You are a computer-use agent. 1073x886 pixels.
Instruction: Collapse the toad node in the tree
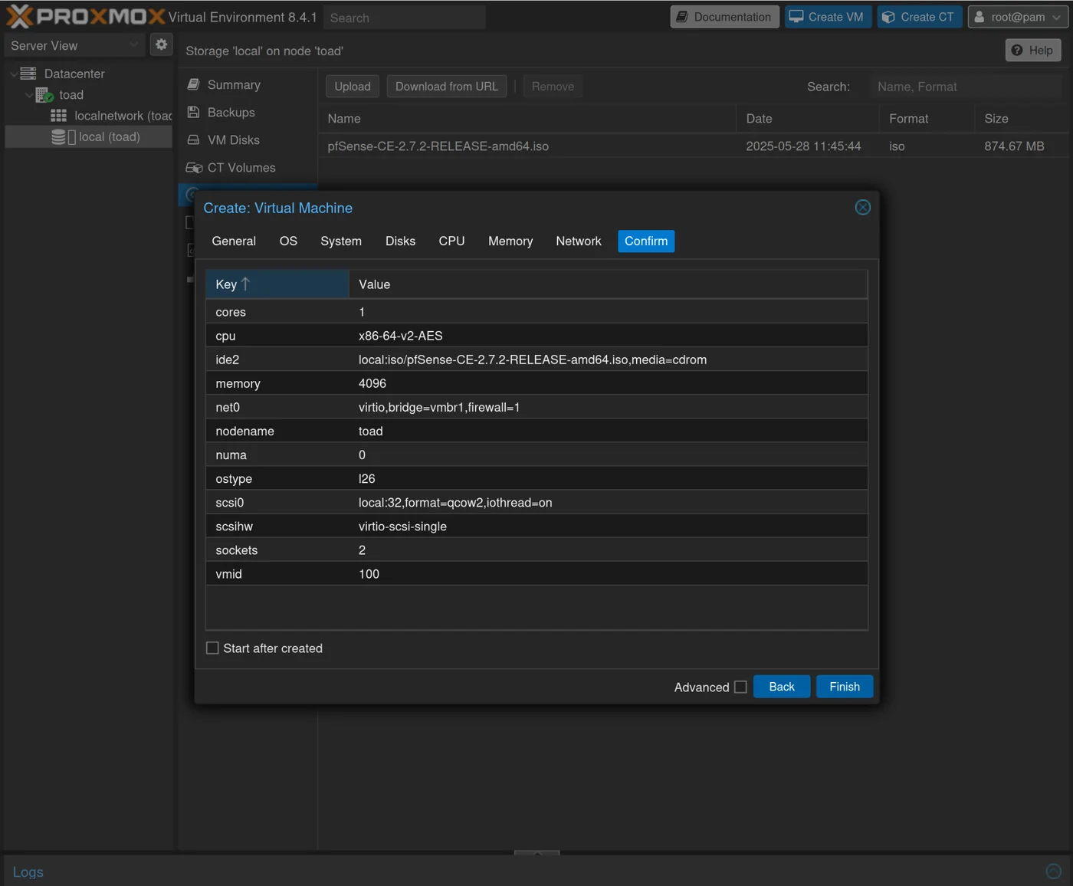tap(29, 95)
